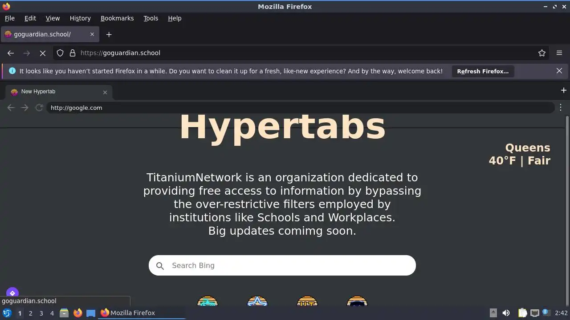Select the goguardian.school/ browser tab
Screen dimensions: 570x320
click(x=49, y=34)
